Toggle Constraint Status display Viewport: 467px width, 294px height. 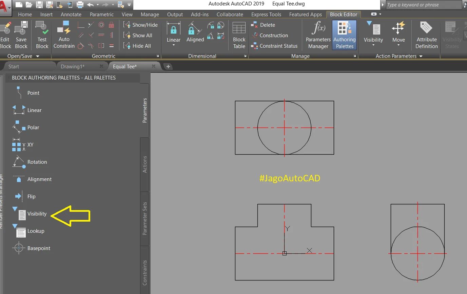tap(274, 46)
